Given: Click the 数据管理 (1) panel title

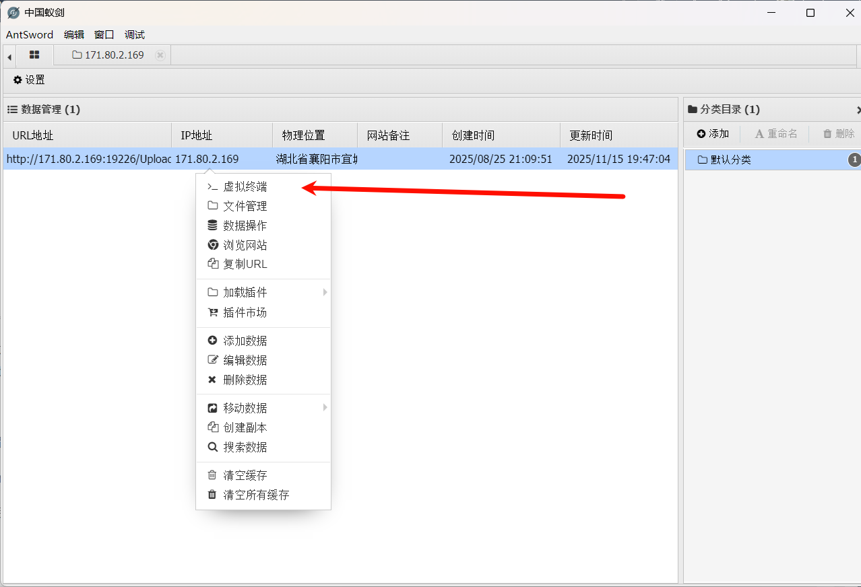Looking at the screenshot, I should click(51, 110).
